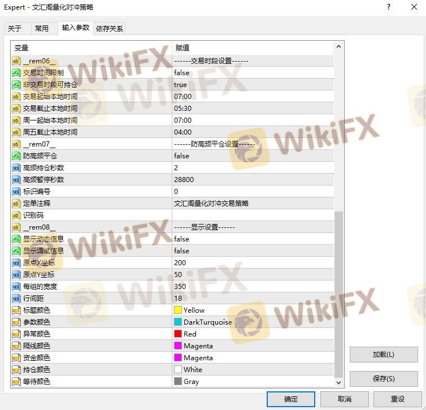Screen dimensions: 426x410
Task: Click the string icon beside 定单注释
Action: [16, 204]
